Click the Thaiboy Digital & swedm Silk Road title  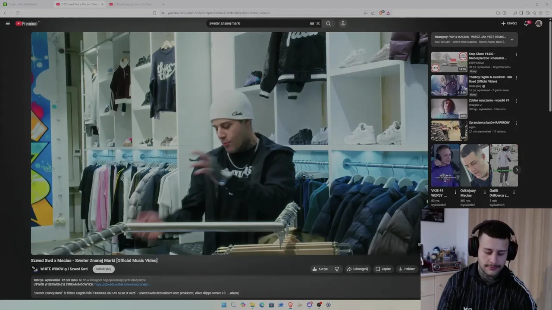490,79
